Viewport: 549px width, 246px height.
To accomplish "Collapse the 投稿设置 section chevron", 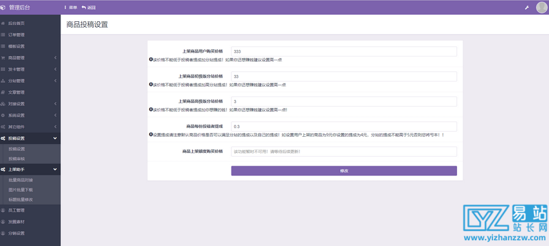I will pos(55,138).
